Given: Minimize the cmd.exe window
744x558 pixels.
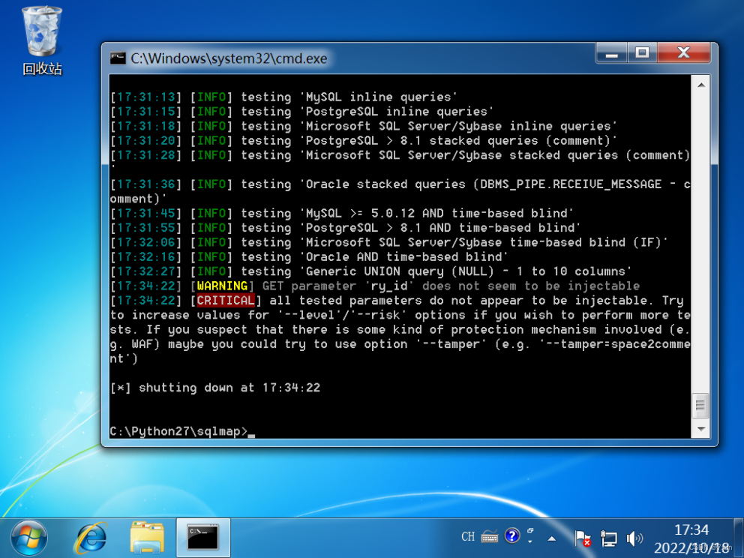Looking at the screenshot, I should coord(611,52).
